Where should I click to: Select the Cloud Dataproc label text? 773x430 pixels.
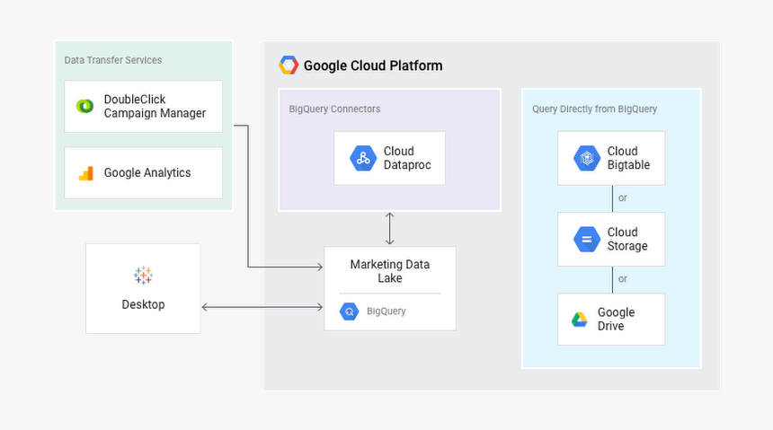click(x=407, y=158)
